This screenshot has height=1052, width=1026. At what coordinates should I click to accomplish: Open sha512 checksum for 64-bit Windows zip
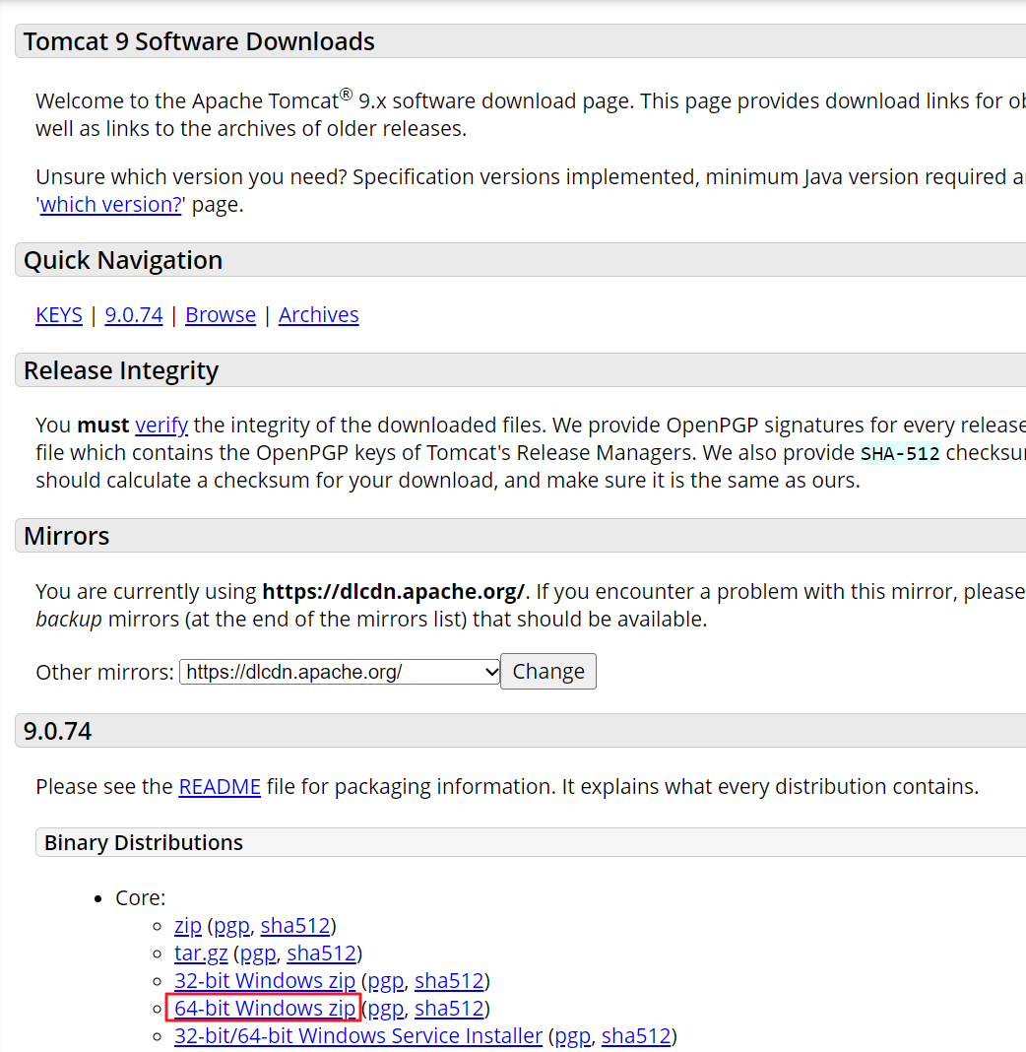click(x=449, y=1009)
